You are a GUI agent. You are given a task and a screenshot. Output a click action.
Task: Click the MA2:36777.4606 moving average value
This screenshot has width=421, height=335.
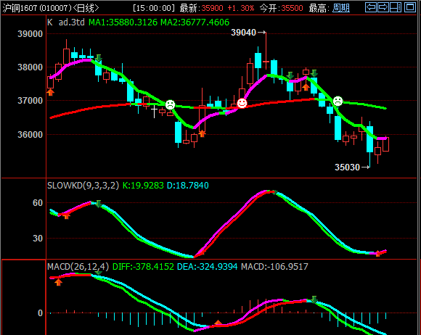(195, 22)
